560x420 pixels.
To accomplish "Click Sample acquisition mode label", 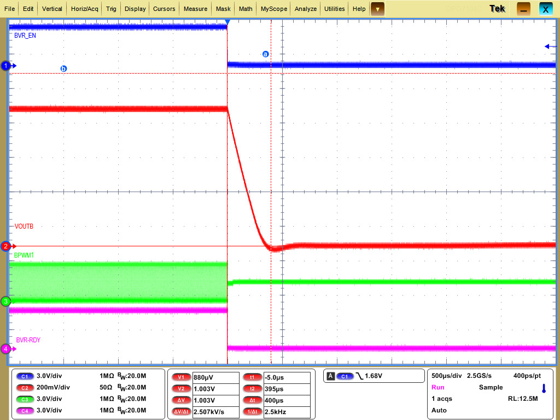I will click(491, 387).
